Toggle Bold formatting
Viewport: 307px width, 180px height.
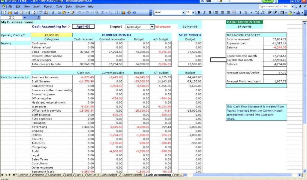pos(199,12)
